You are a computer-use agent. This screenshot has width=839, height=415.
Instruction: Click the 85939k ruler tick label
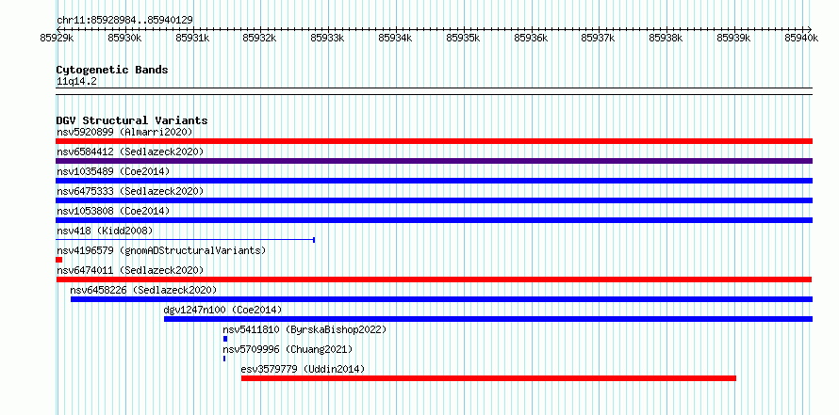point(733,38)
